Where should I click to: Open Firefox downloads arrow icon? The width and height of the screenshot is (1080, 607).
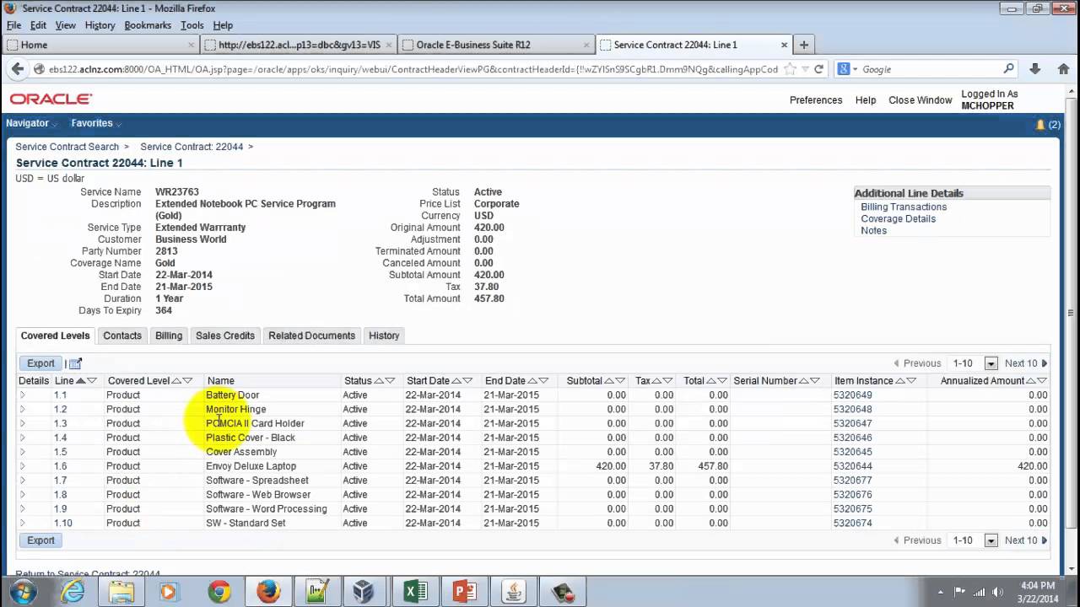1035,69
